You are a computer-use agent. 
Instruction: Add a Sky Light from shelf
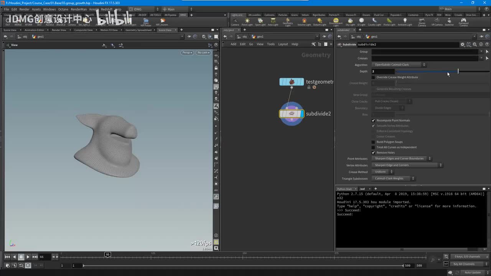click(x=350, y=22)
